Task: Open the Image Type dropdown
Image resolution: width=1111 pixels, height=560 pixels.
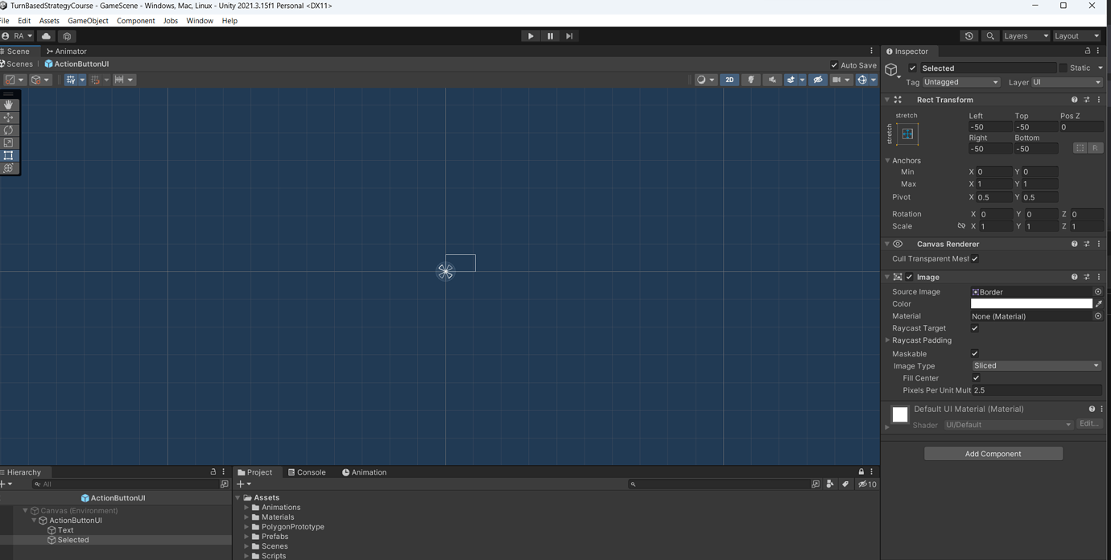Action: click(1035, 365)
